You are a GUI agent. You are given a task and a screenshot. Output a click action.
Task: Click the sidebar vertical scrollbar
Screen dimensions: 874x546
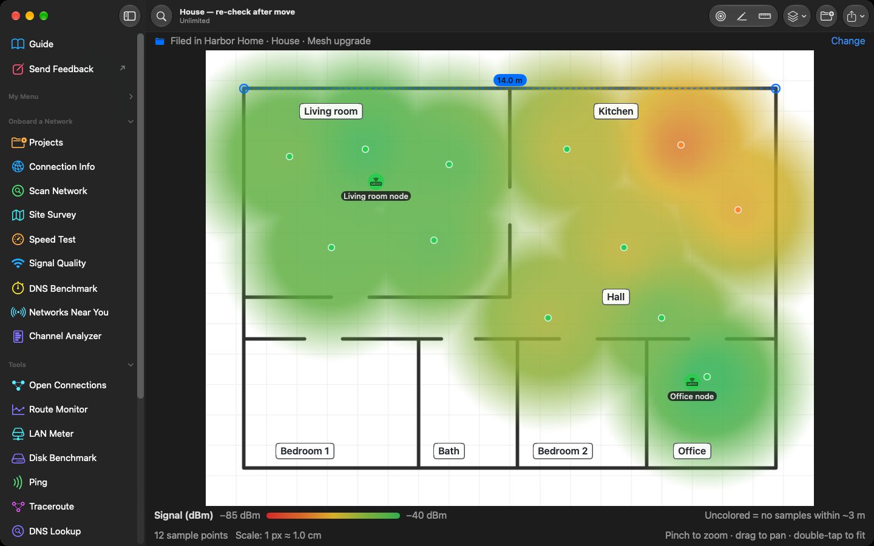[141, 217]
